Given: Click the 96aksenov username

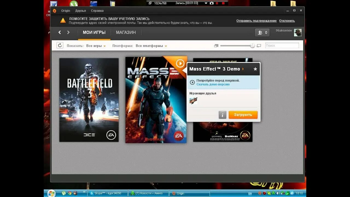Looking at the screenshot, I should [284, 30].
